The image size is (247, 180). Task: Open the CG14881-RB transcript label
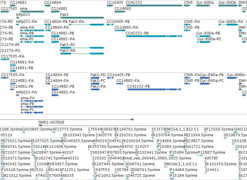(21, 68)
